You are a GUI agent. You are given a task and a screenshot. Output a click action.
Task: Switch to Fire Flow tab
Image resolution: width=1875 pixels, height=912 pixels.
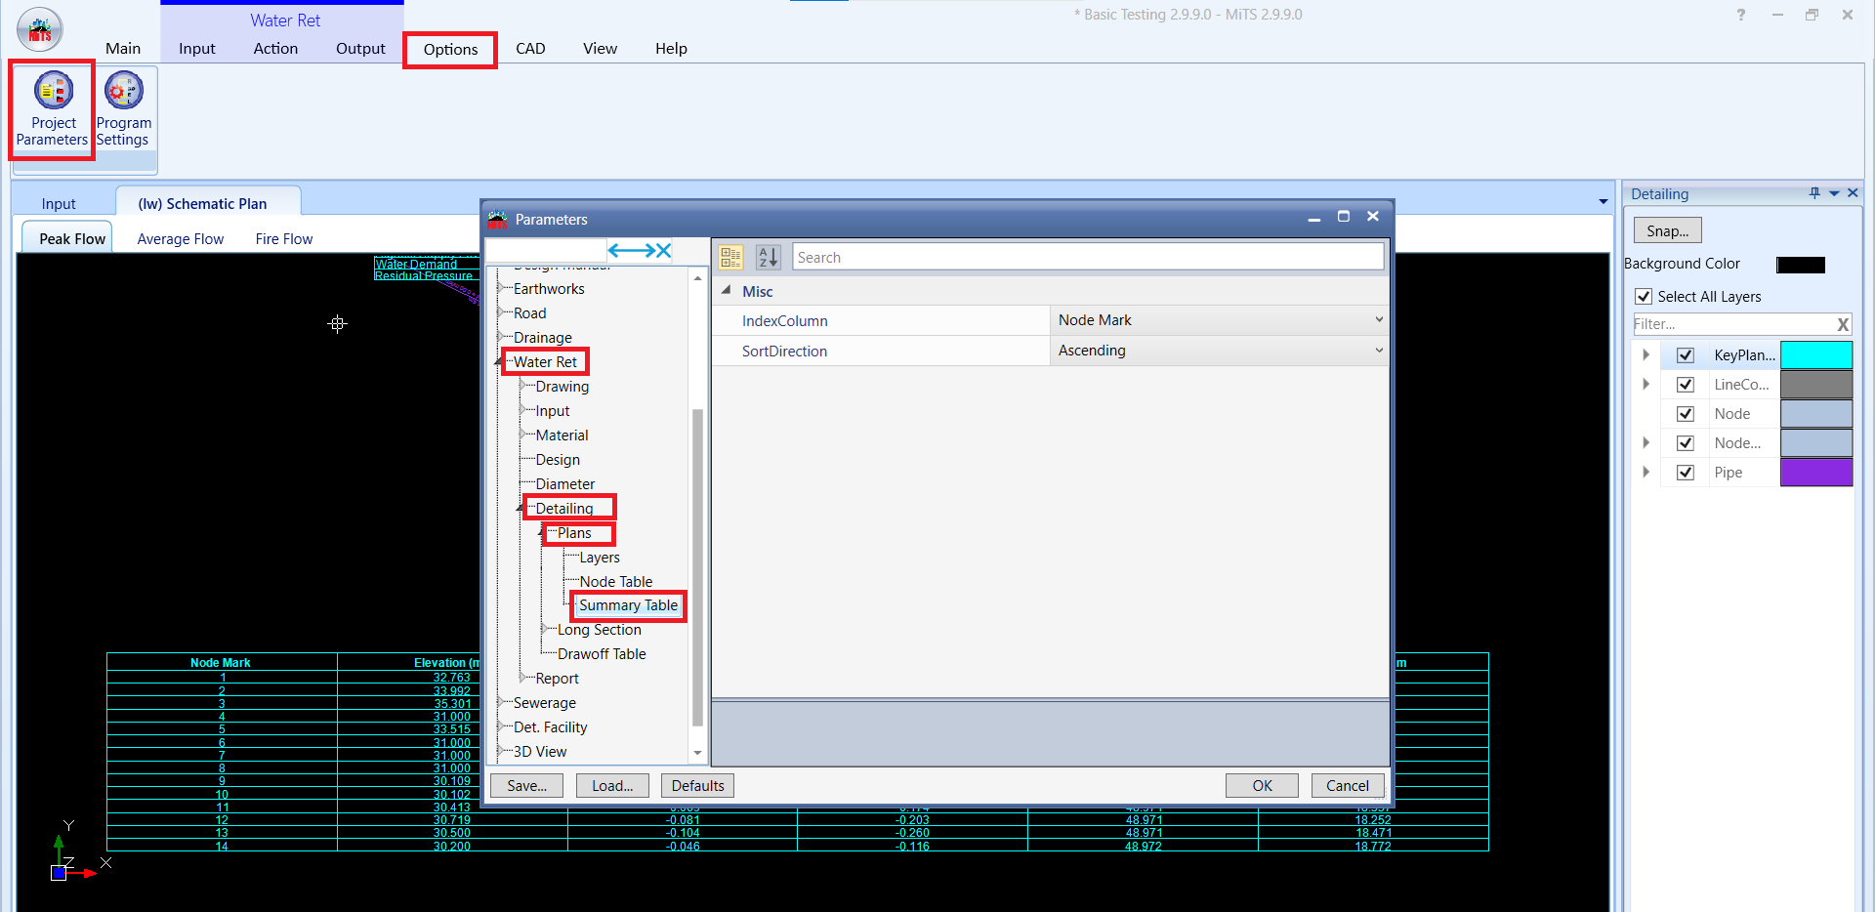coord(284,239)
